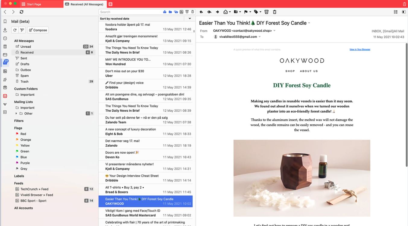
Task: Click the Reply All icon
Action: (209, 12)
